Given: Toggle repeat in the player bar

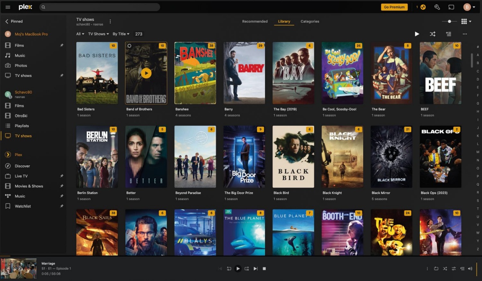Looking at the screenshot, I should pos(436,269).
